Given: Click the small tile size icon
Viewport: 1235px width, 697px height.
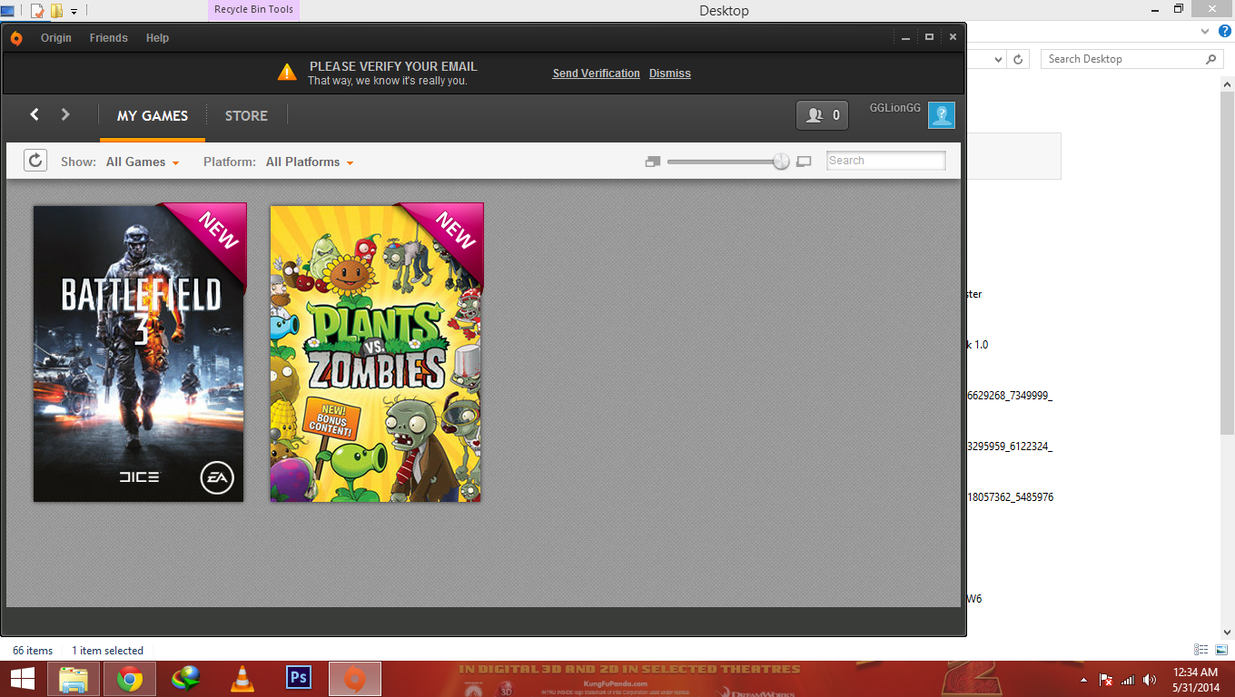Looking at the screenshot, I should [x=652, y=162].
